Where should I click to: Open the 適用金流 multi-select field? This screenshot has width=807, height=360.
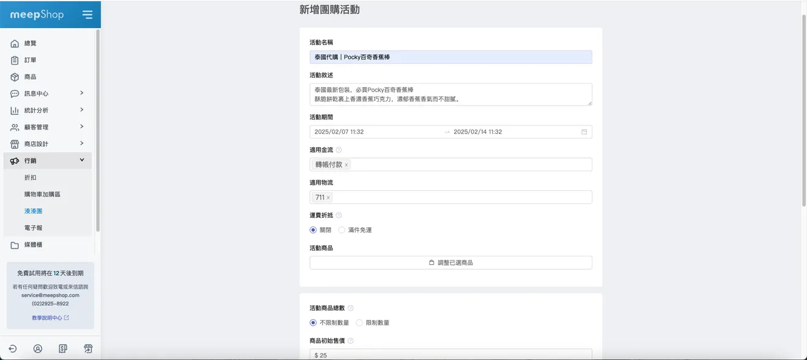451,165
